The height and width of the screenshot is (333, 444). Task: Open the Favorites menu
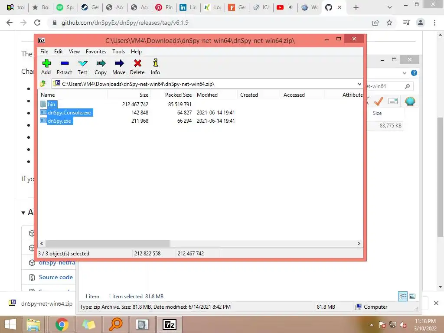point(96,52)
